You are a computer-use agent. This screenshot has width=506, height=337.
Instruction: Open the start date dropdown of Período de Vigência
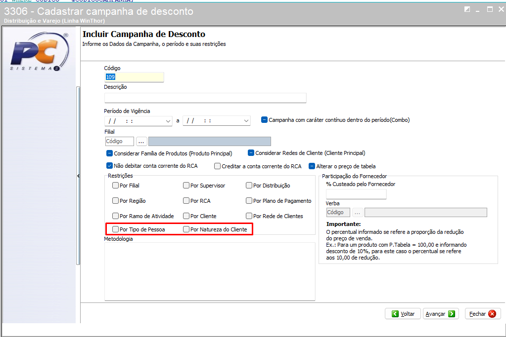168,121
